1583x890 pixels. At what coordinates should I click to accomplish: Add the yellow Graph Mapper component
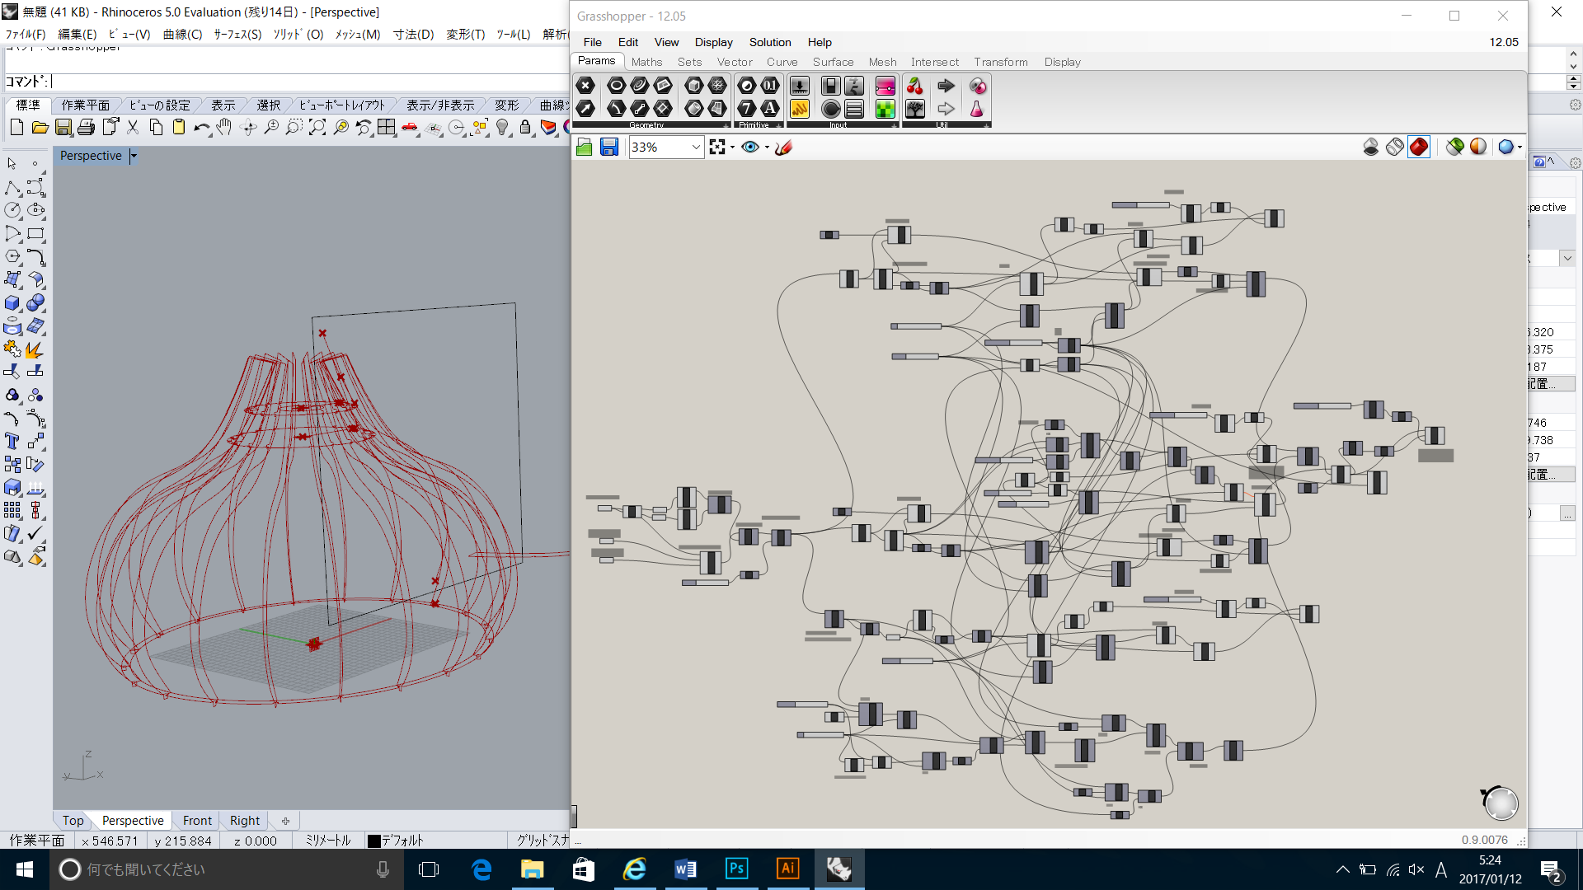point(800,108)
